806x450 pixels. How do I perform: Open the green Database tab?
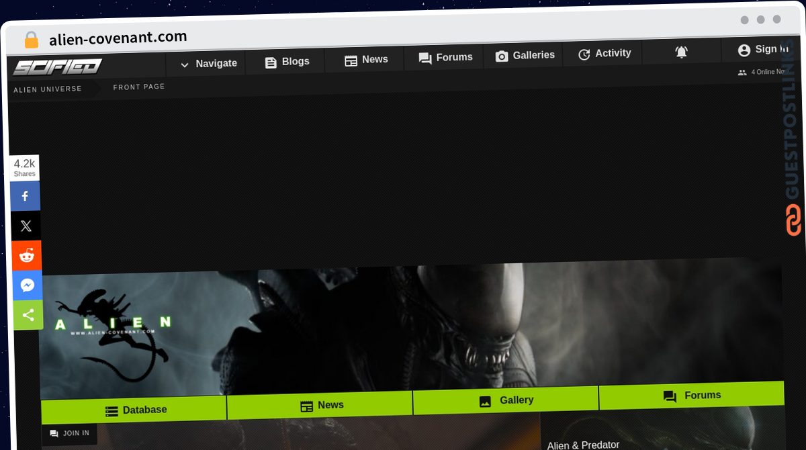point(134,410)
